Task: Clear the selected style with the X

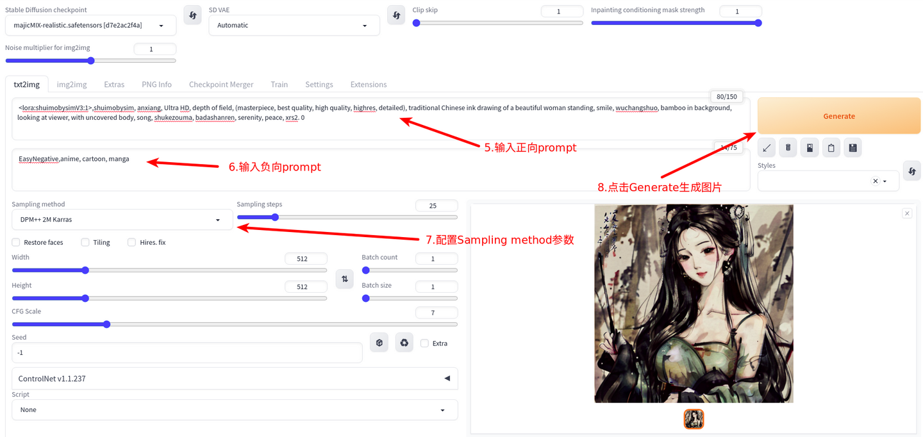Action: pyautogui.click(x=875, y=181)
